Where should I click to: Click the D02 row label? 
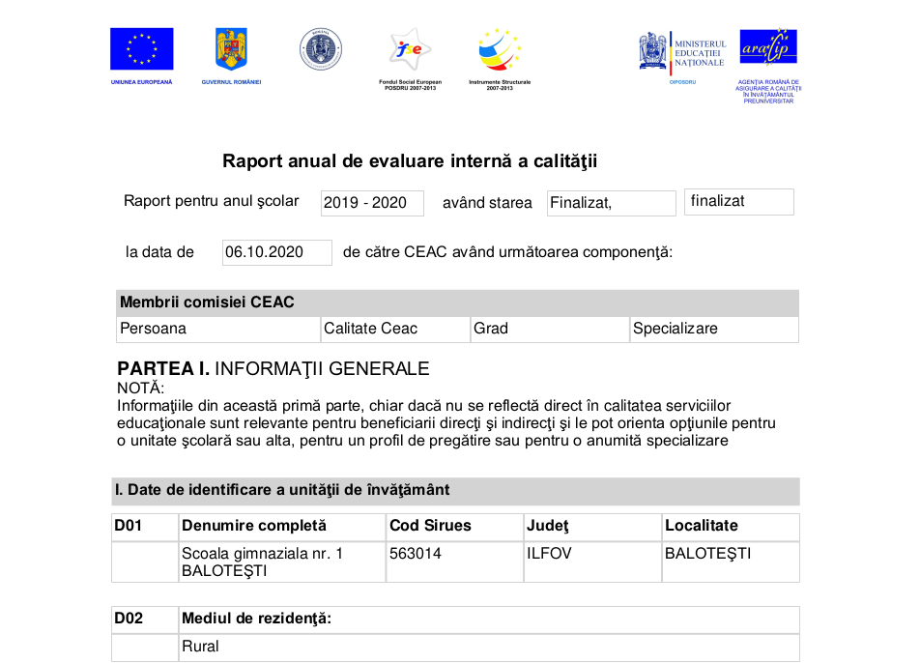click(x=145, y=620)
